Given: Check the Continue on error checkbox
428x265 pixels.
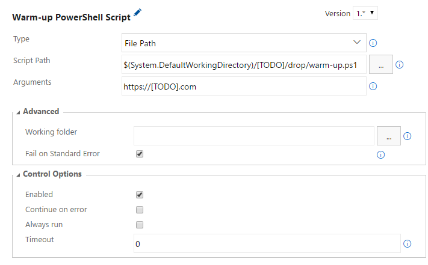Looking at the screenshot, I should tap(140, 210).
